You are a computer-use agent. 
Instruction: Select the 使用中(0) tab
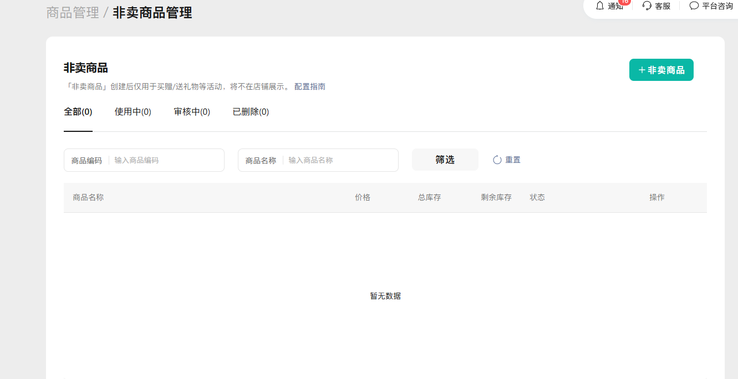[x=133, y=112]
